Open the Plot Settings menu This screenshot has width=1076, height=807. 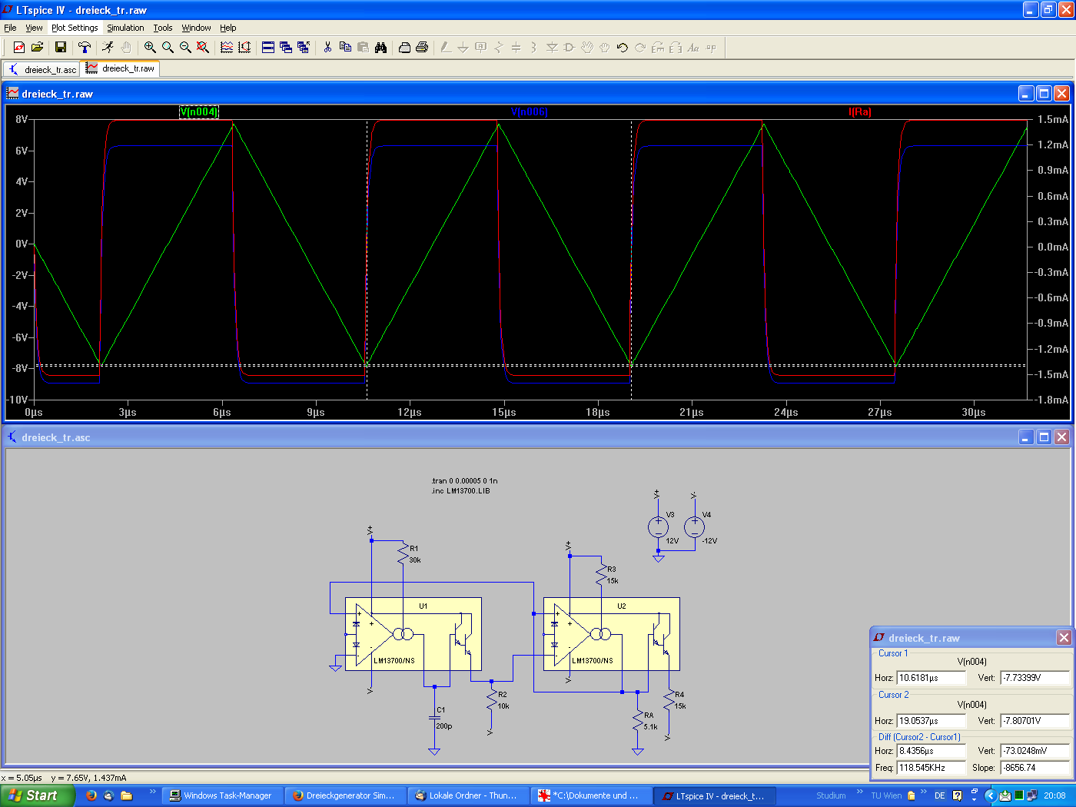pos(75,28)
